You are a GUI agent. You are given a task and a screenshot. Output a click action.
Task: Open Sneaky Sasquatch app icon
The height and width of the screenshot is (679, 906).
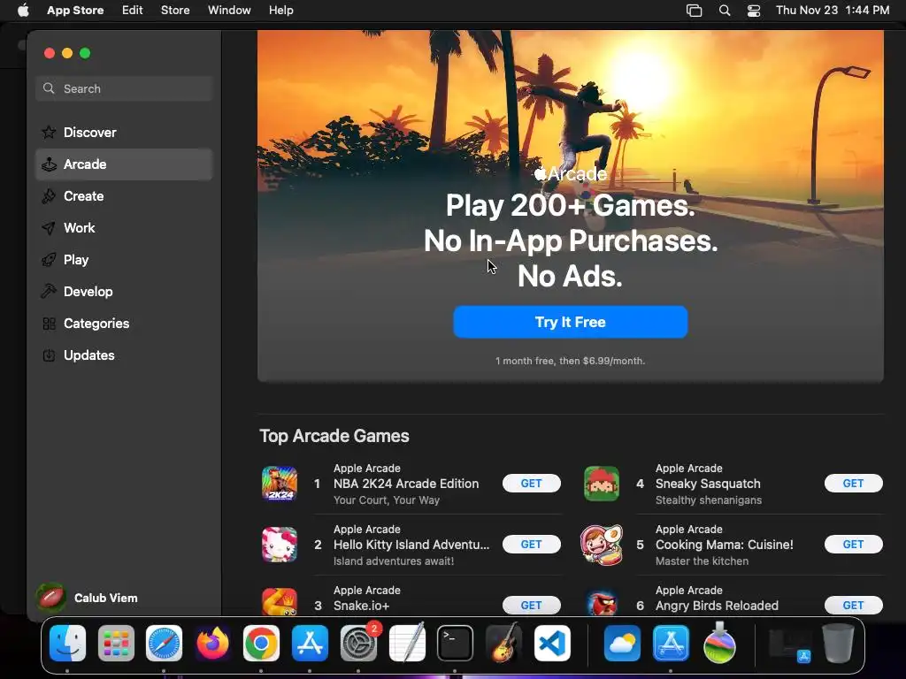(602, 484)
